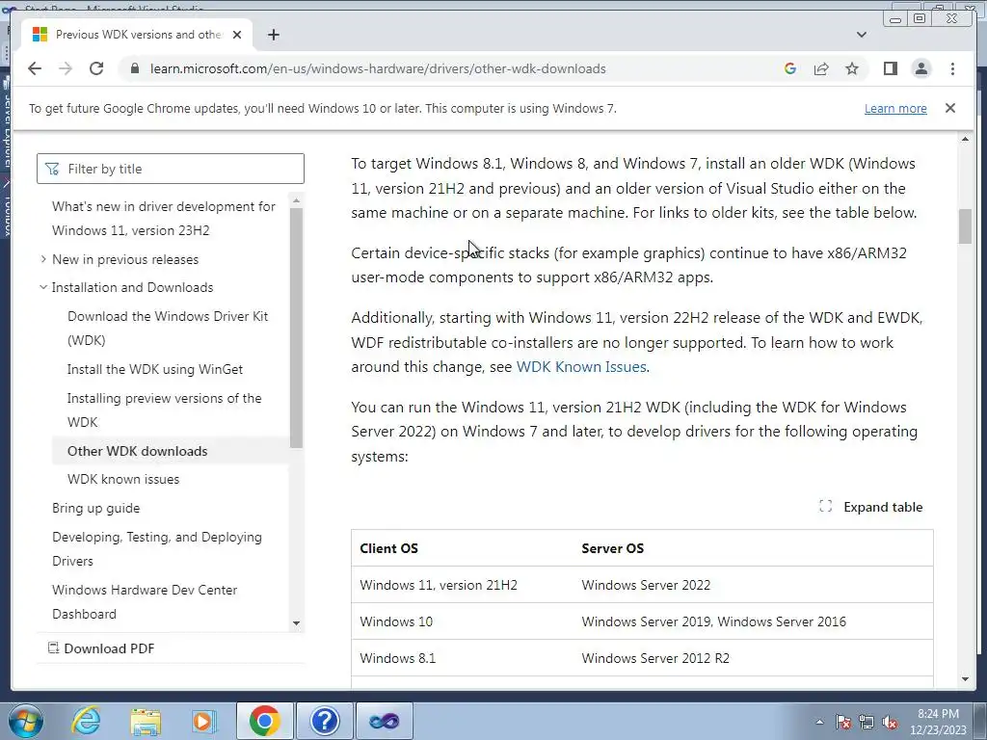The image size is (987, 740).
Task: Open media player taskbar icon
Action: pyautogui.click(x=204, y=721)
